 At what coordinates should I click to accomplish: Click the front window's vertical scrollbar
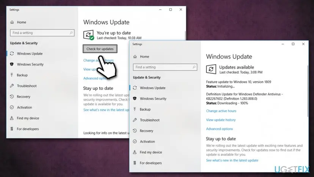click(x=308, y=91)
